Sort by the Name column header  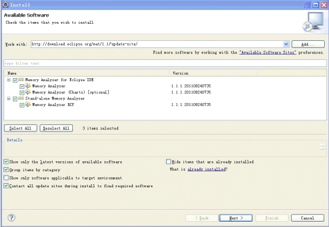click(x=87, y=73)
